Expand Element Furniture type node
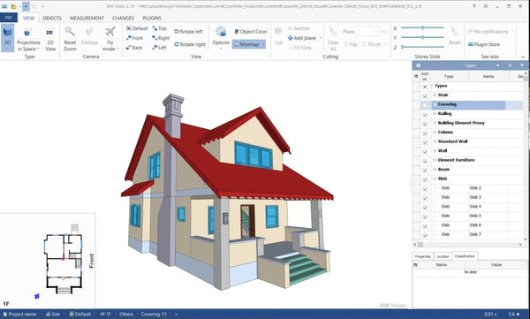The image size is (530, 319). 435,160
